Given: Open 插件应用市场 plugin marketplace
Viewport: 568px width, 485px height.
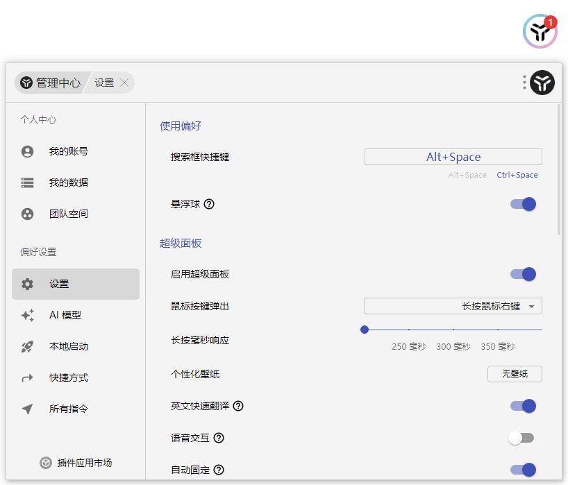Looking at the screenshot, I should 76,463.
